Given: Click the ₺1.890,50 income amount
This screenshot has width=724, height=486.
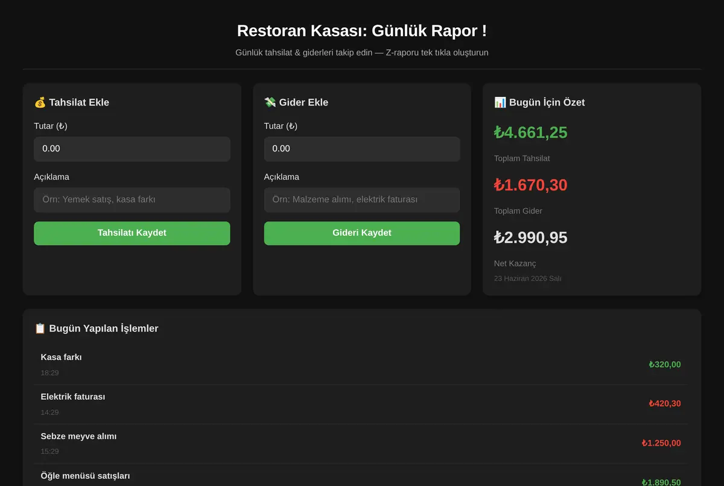Looking at the screenshot, I should pyautogui.click(x=661, y=482).
